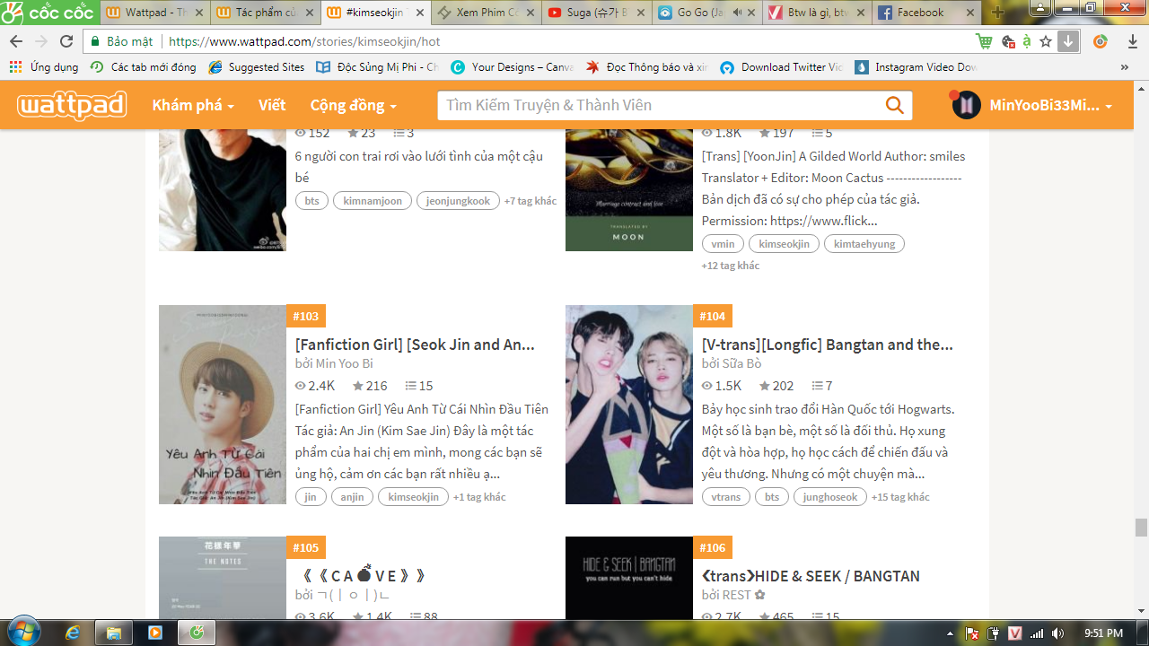Click the network signal tray icon
The width and height of the screenshot is (1149, 646).
tap(1037, 633)
